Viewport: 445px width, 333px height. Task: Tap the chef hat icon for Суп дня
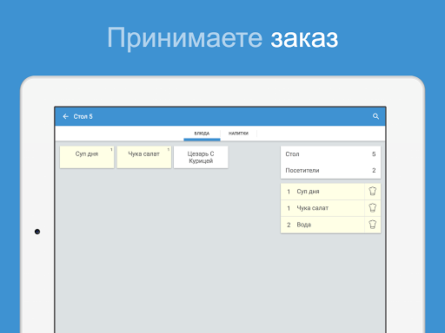click(373, 192)
